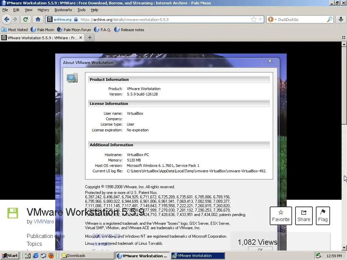Click the system tray network icon
The width and height of the screenshot is (347, 260).
(x=318, y=256)
